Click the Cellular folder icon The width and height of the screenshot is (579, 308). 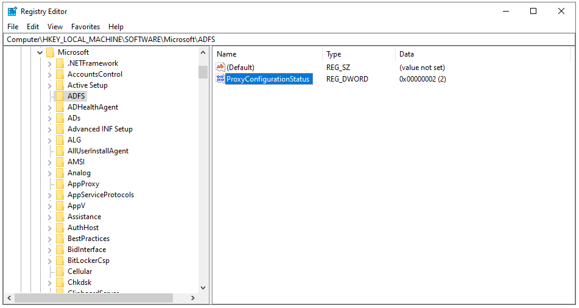tap(60, 271)
